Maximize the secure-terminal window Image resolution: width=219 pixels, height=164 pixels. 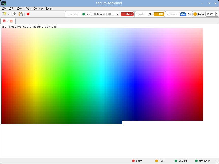[209, 3]
